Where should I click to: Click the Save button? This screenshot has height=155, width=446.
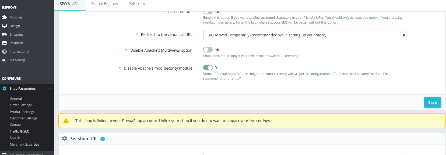tap(432, 103)
